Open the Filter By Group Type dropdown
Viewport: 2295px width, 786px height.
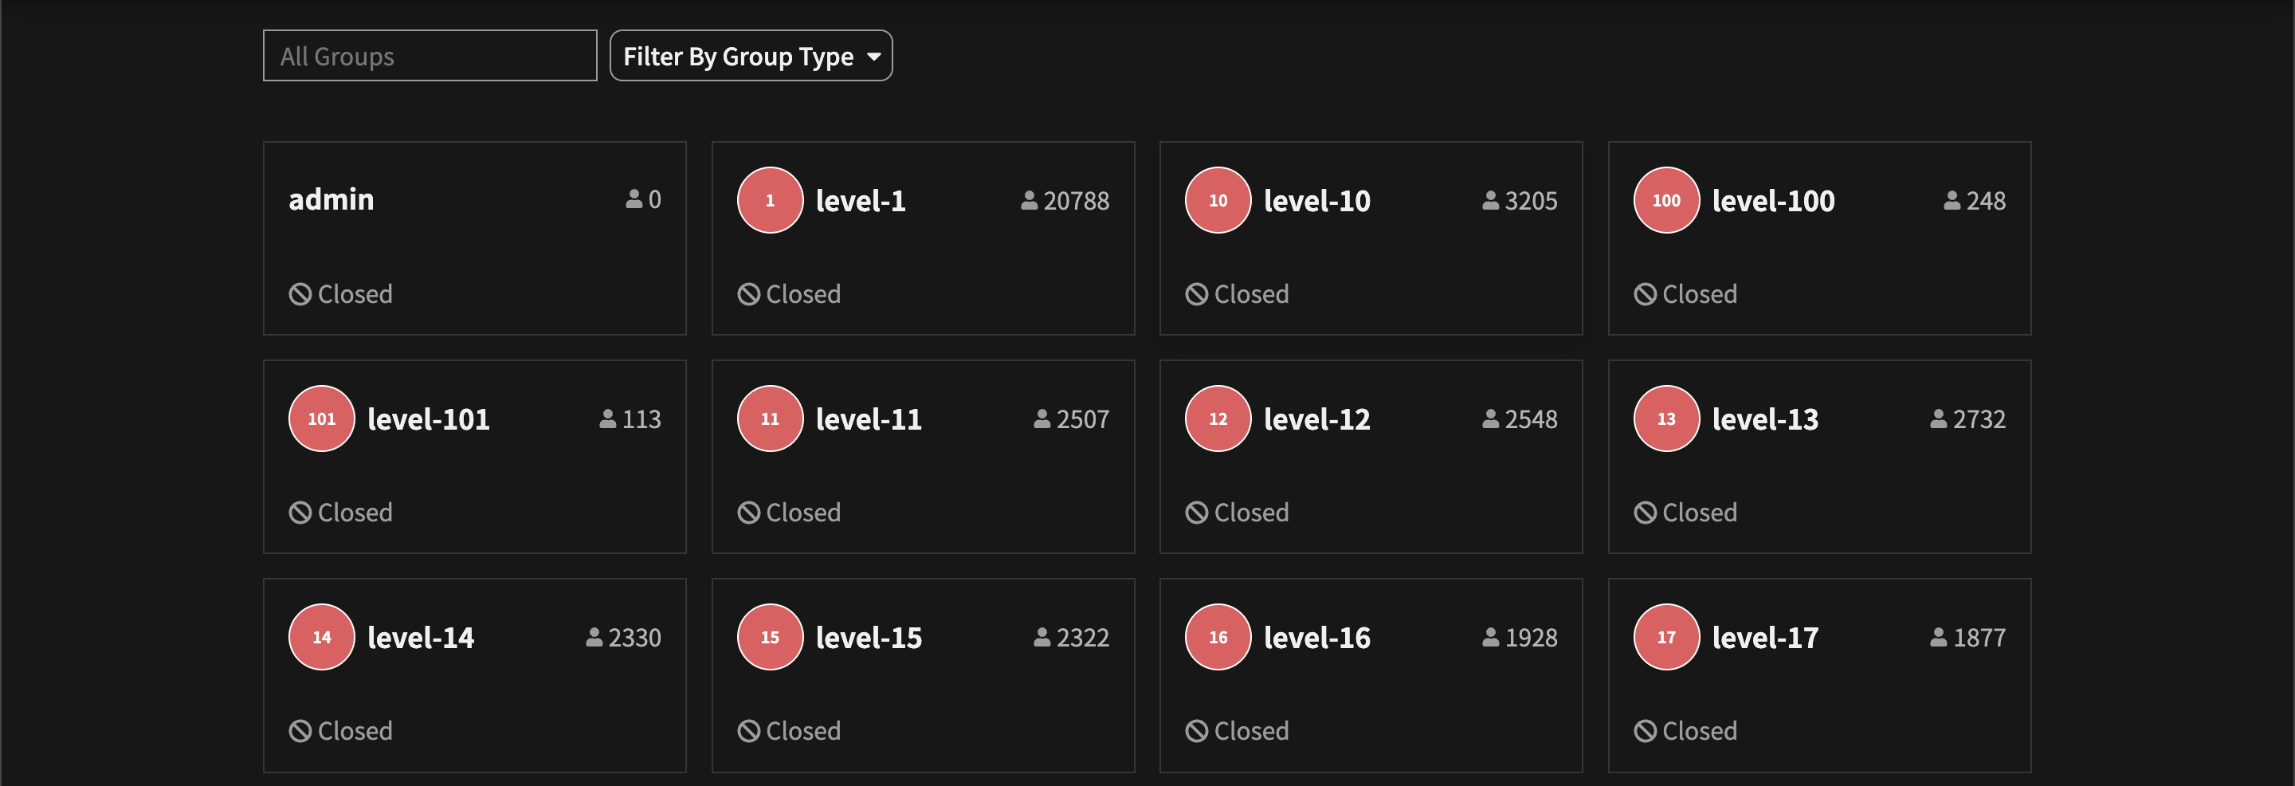(751, 56)
